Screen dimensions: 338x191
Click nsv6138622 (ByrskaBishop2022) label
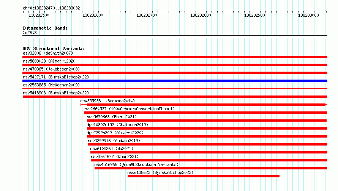160,172
